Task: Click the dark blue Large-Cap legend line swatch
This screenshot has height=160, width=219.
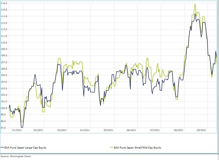Action: coord(2,147)
